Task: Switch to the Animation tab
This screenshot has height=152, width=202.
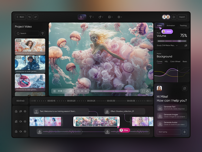Action: [x=171, y=26]
